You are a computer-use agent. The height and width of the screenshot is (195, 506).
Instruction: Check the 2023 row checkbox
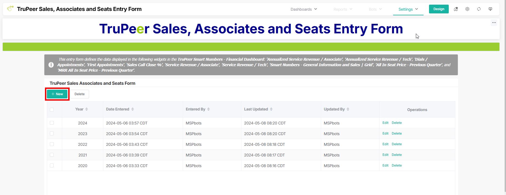[x=52, y=133]
